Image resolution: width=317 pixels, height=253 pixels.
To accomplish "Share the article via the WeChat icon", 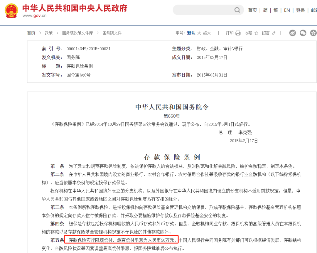I will point(303,33).
